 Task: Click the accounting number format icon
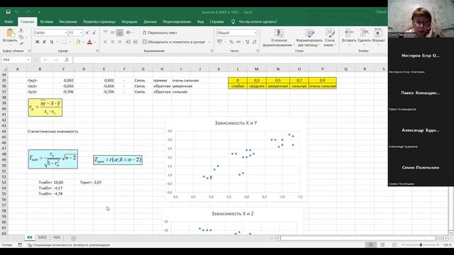tap(220, 42)
